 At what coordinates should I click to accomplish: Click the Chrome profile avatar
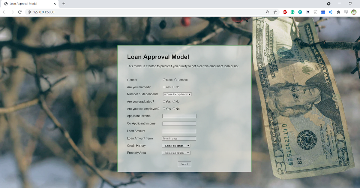click(x=354, y=12)
